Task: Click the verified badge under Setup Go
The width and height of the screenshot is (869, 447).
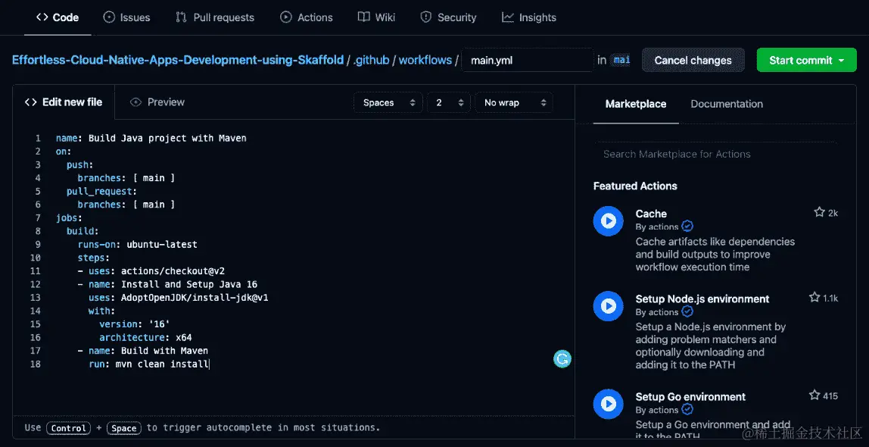Action: click(687, 409)
